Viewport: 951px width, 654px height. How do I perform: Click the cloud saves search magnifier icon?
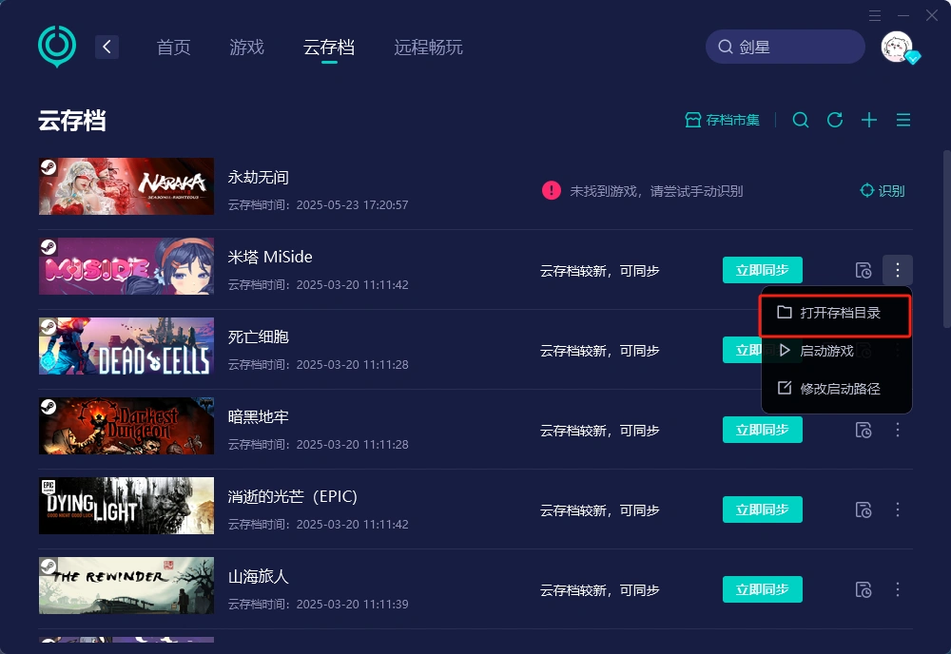coord(801,120)
